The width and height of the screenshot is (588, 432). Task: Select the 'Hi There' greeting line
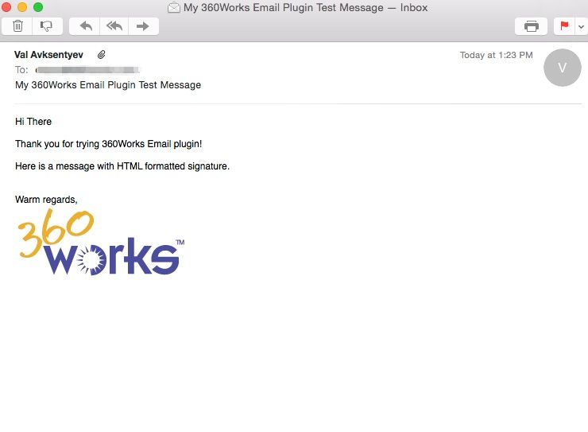coord(33,122)
